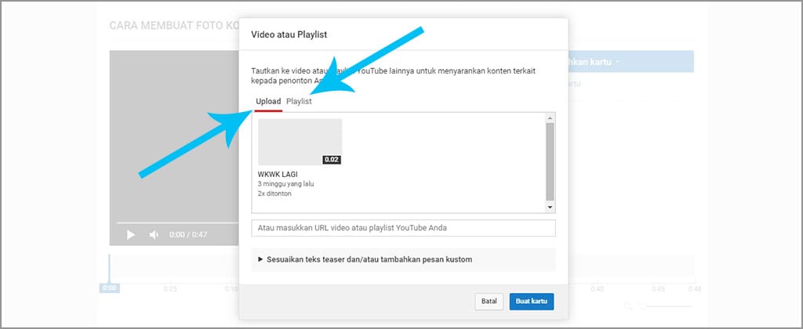Click the WKWK LAGI video title
The image size is (803, 329).
tap(278, 174)
